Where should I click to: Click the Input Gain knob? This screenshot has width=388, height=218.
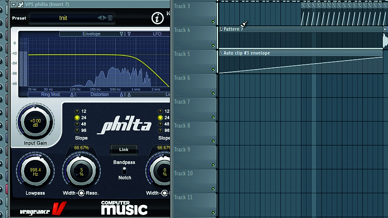click(x=35, y=122)
